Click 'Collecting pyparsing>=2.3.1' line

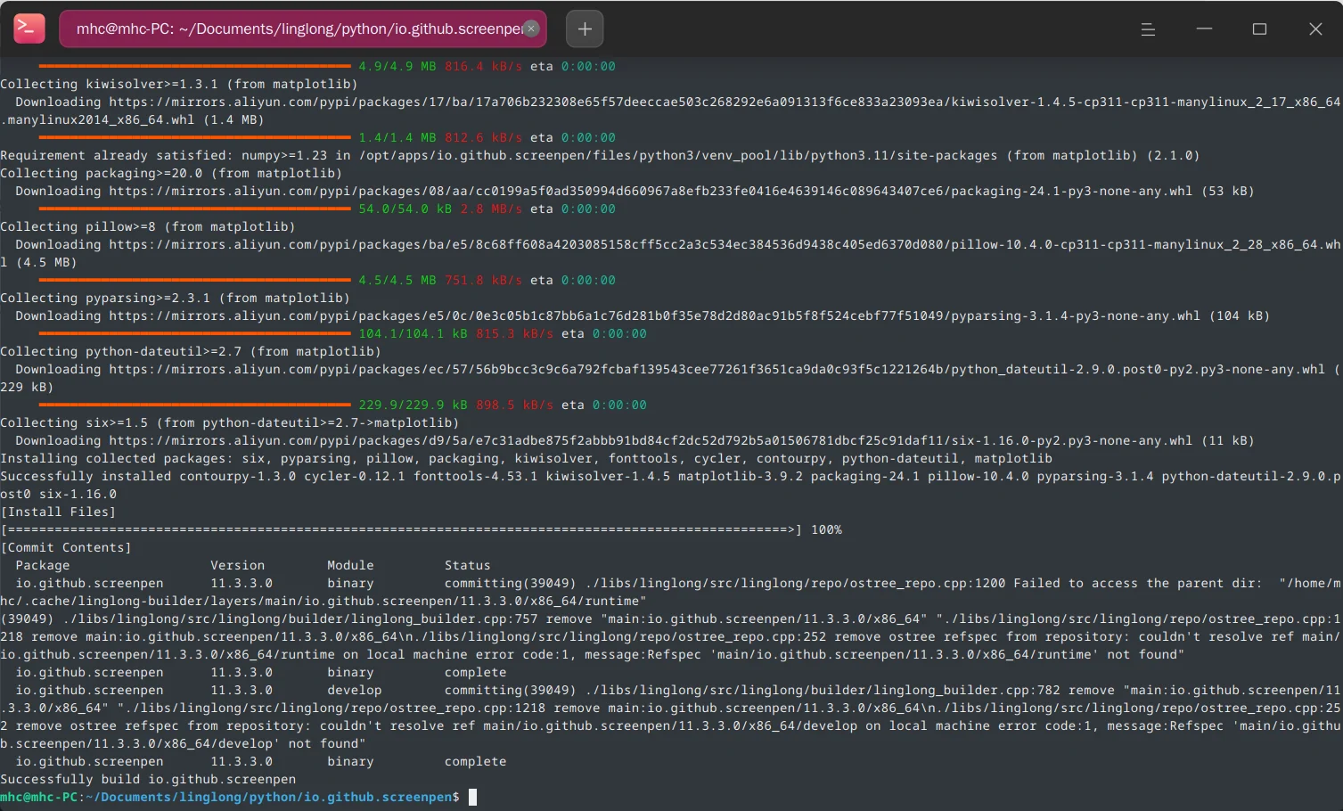176,298
